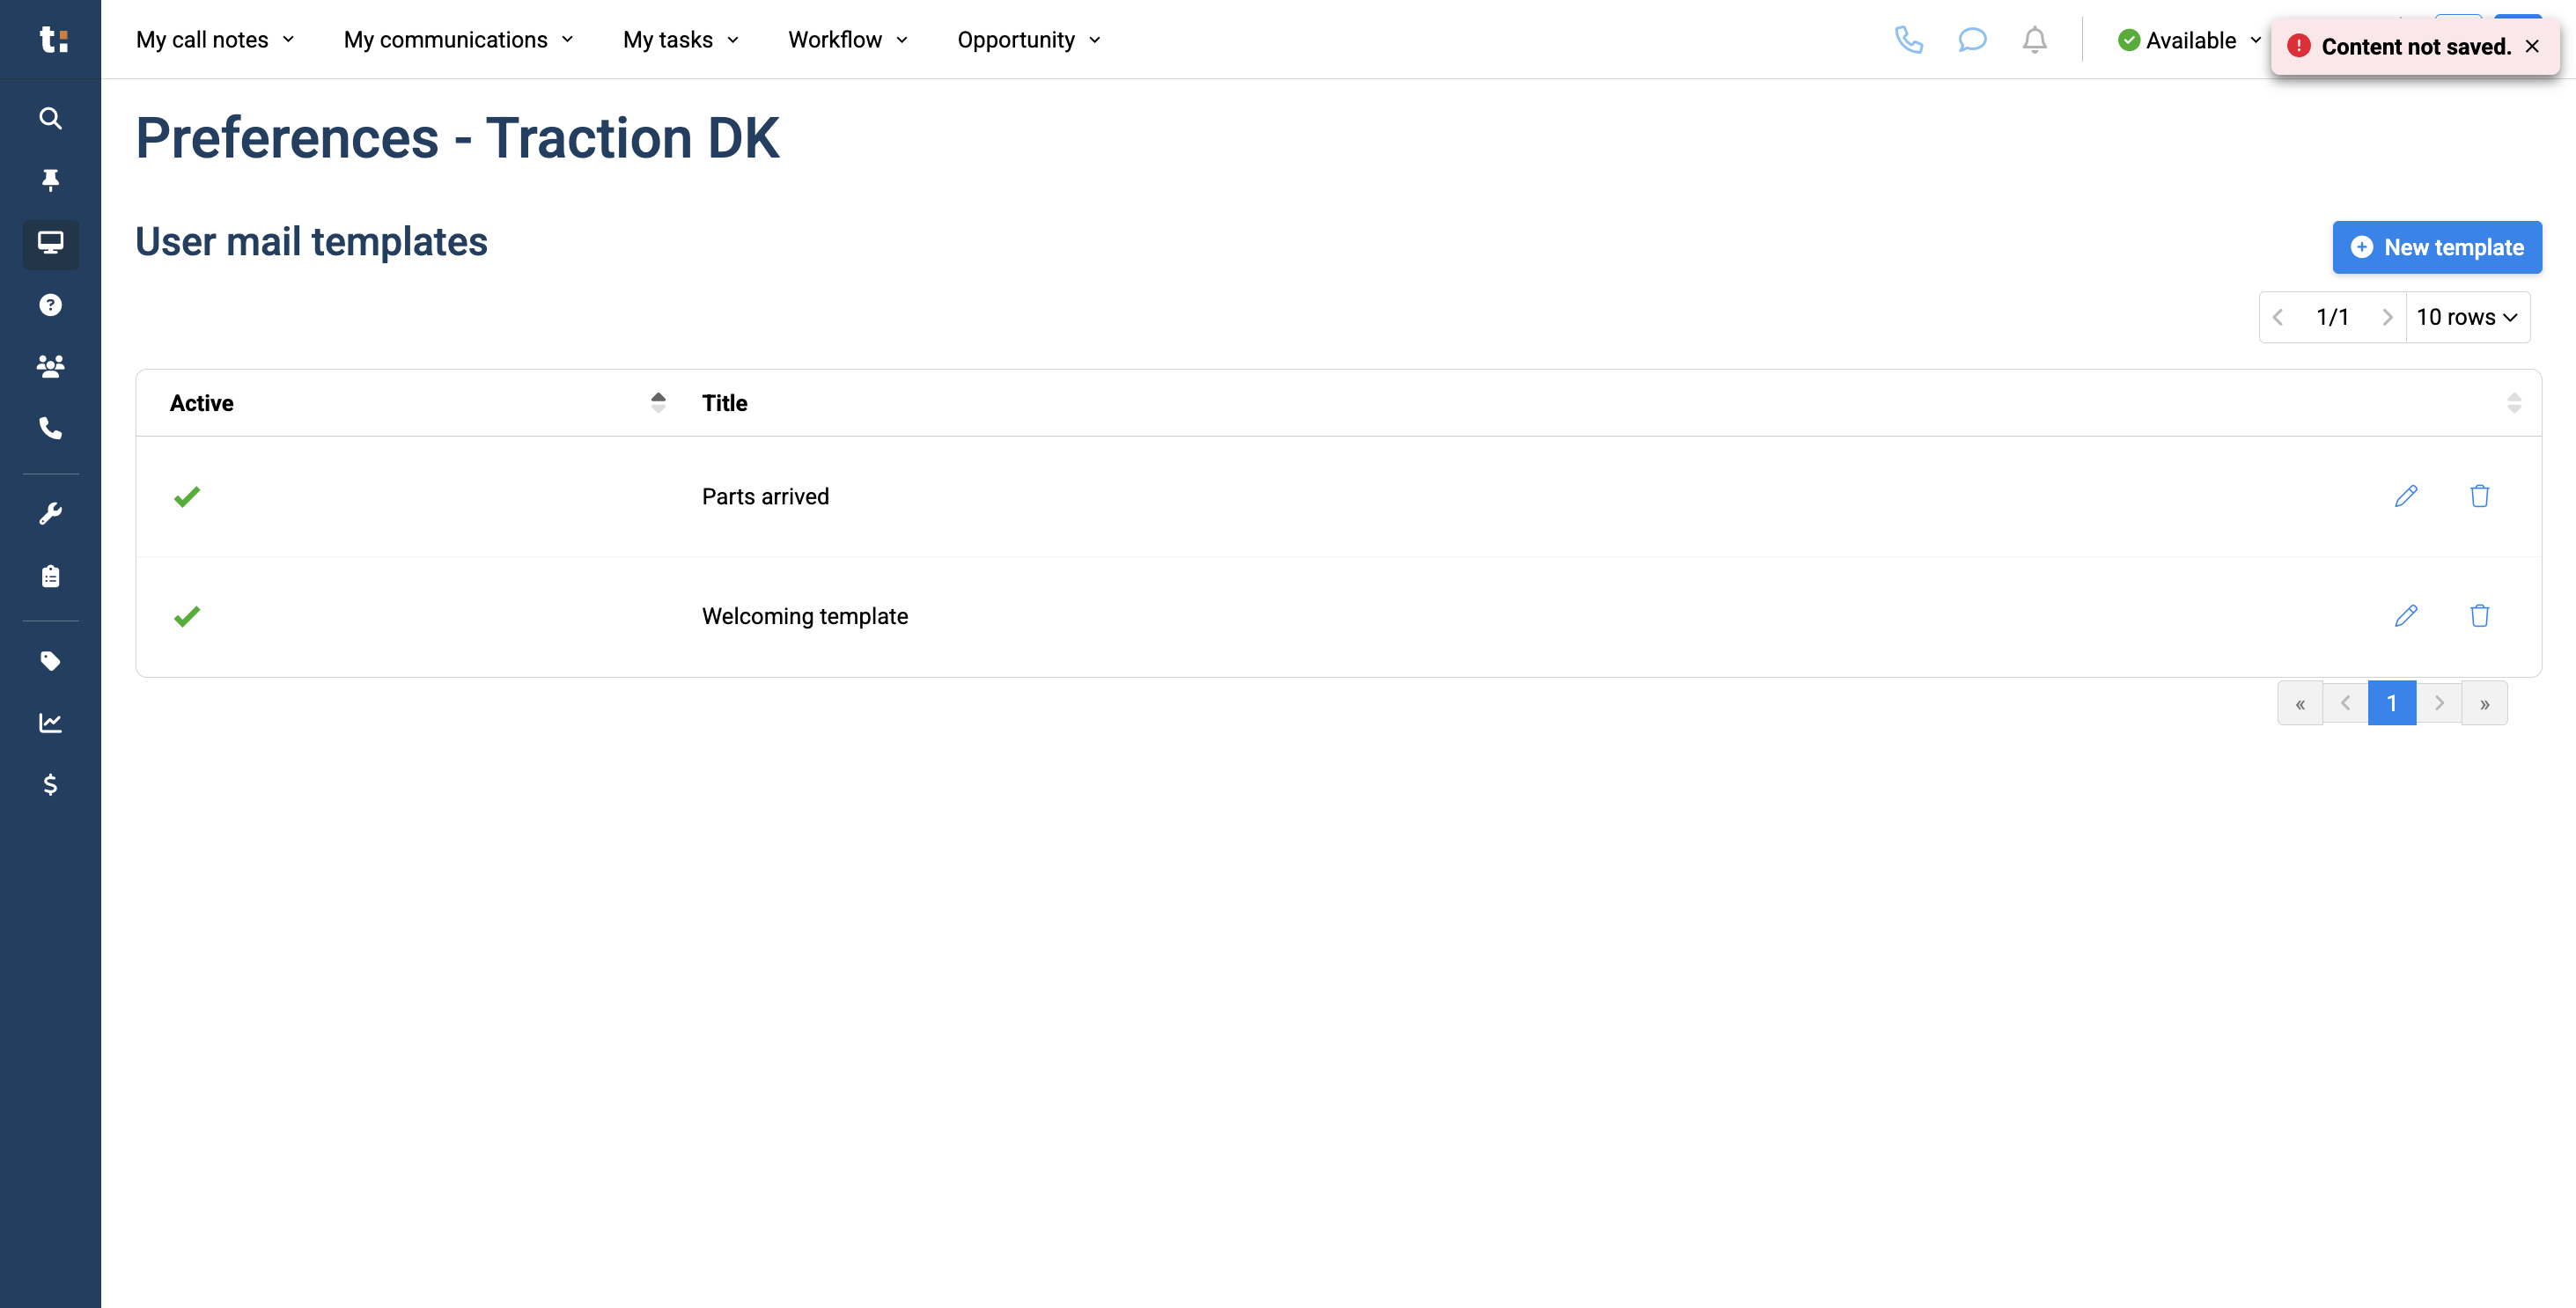Open the notifications bell in the top bar
Image resolution: width=2576 pixels, height=1308 pixels.
coord(2035,40)
